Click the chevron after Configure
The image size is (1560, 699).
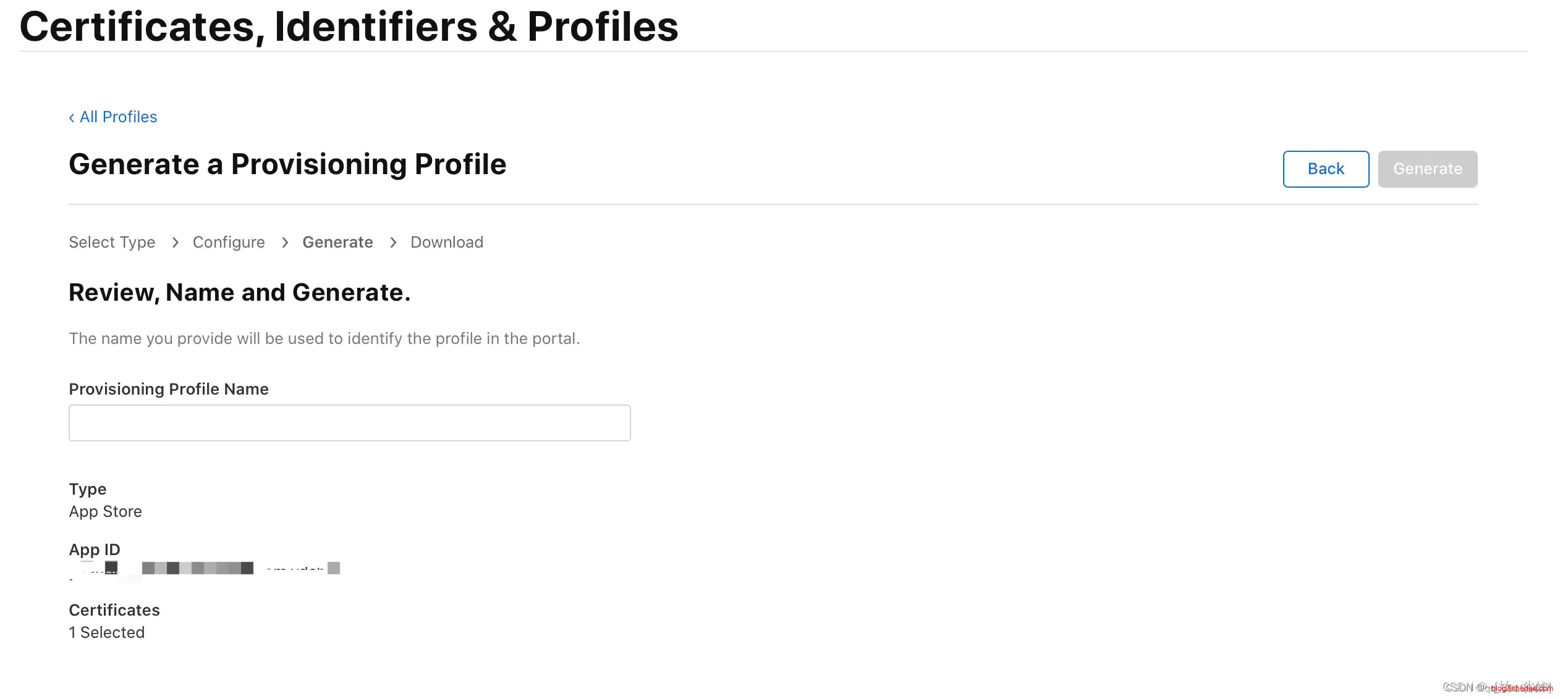(x=285, y=242)
